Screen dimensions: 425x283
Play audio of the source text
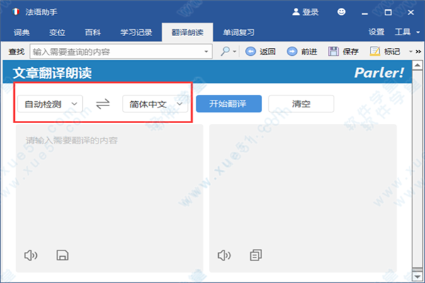30,255
